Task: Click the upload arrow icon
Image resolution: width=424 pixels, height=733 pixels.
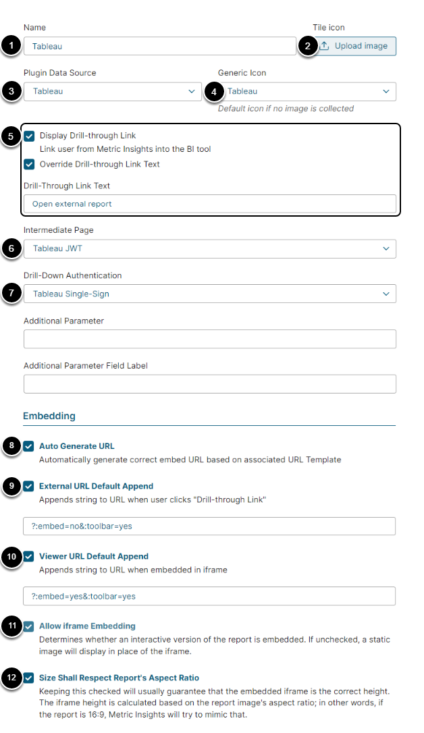Action: click(325, 46)
